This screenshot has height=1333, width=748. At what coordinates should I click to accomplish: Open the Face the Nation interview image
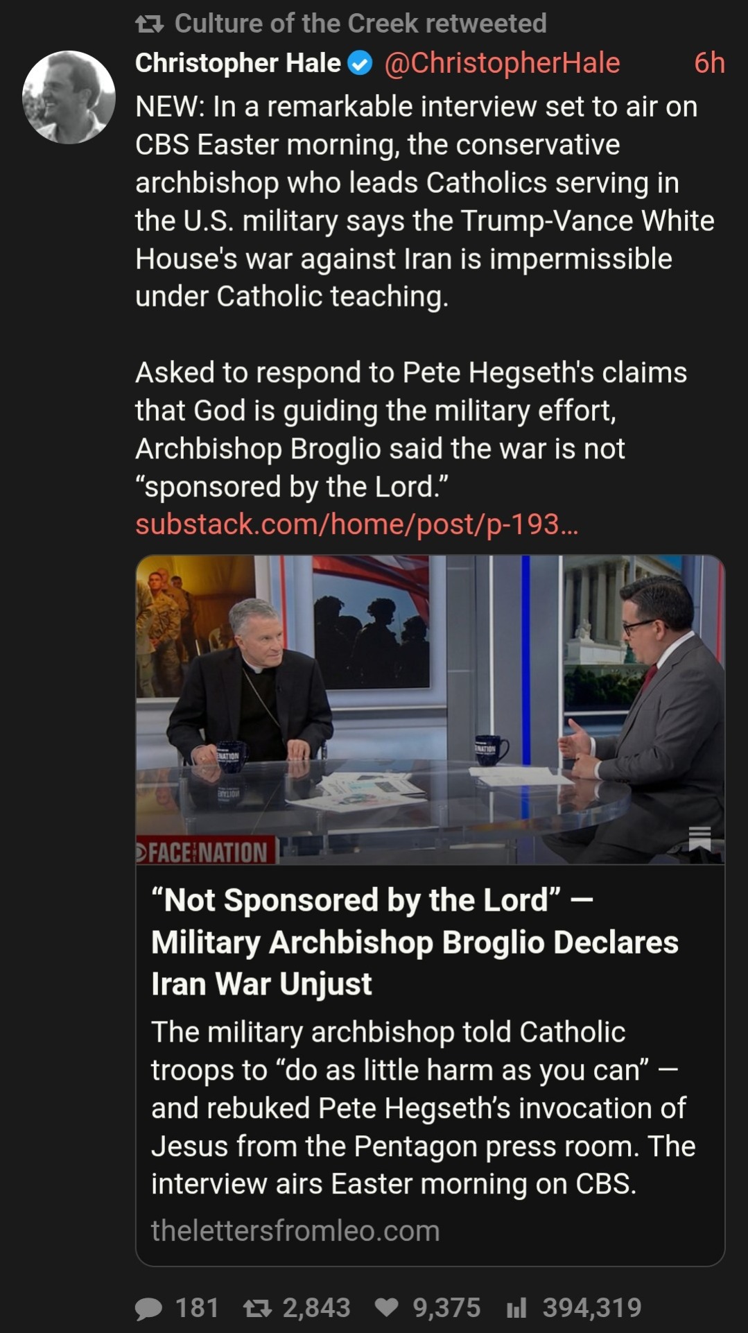tap(430, 709)
